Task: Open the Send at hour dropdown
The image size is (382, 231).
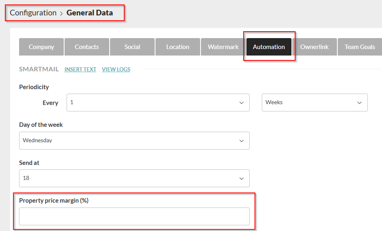Action: point(134,178)
